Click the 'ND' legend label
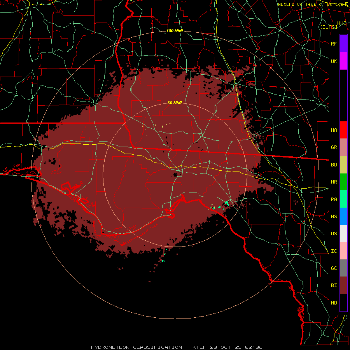 pyautogui.click(x=334, y=303)
